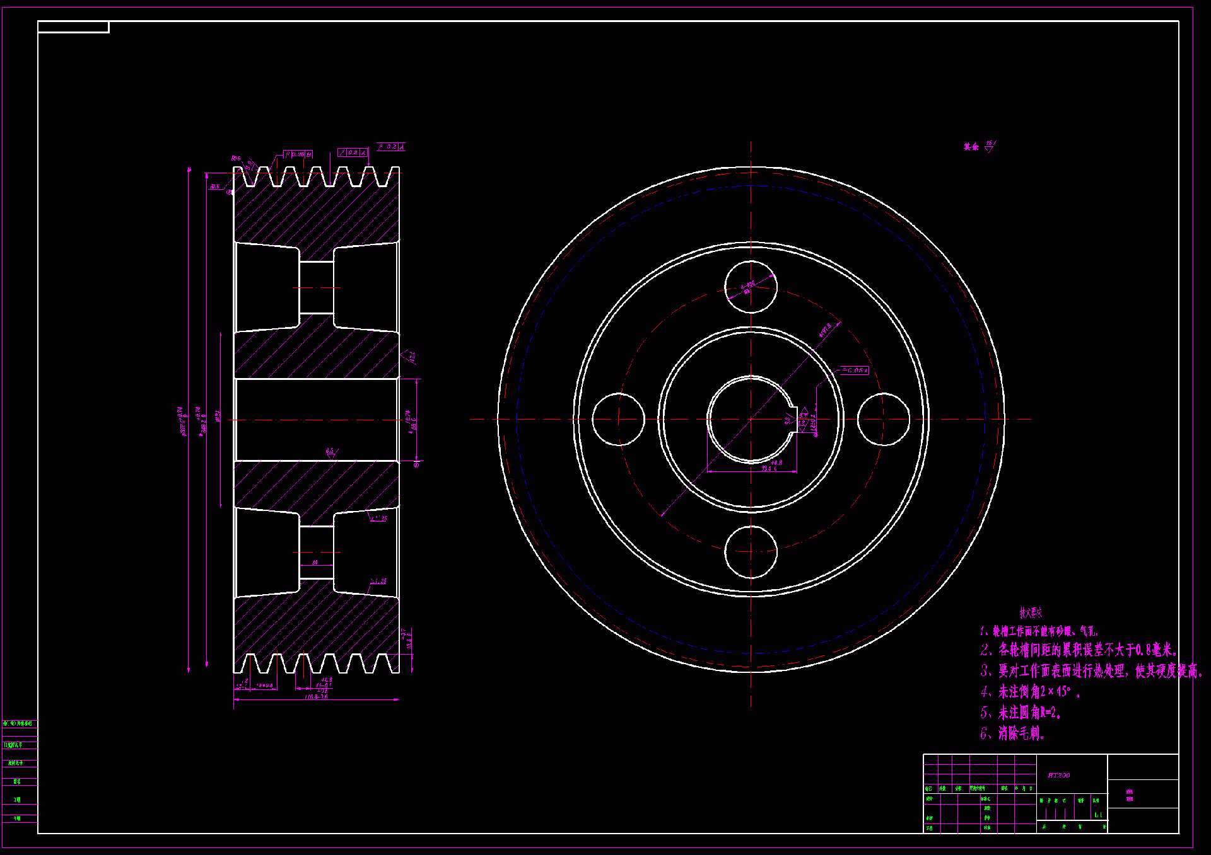Select technical requirement line 3 about heat treatment

(1091, 671)
